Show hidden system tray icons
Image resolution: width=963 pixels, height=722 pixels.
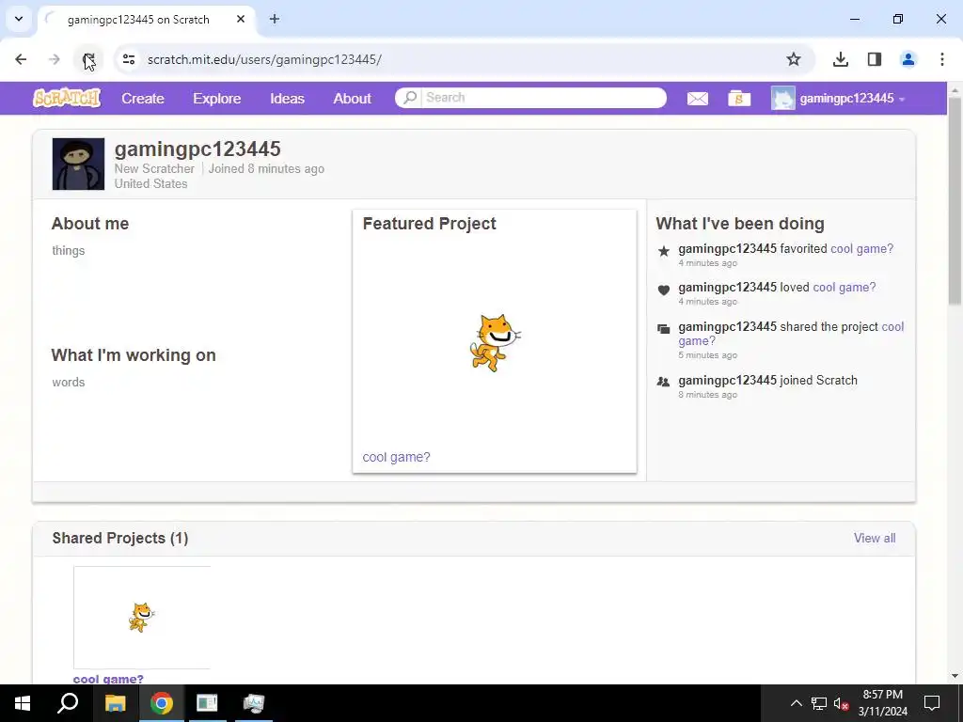coord(796,703)
